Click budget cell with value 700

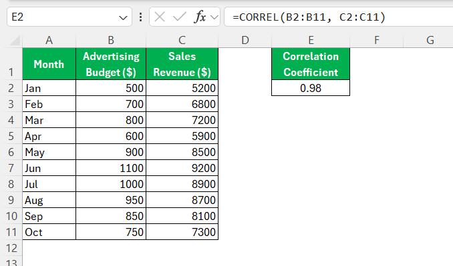(x=111, y=104)
